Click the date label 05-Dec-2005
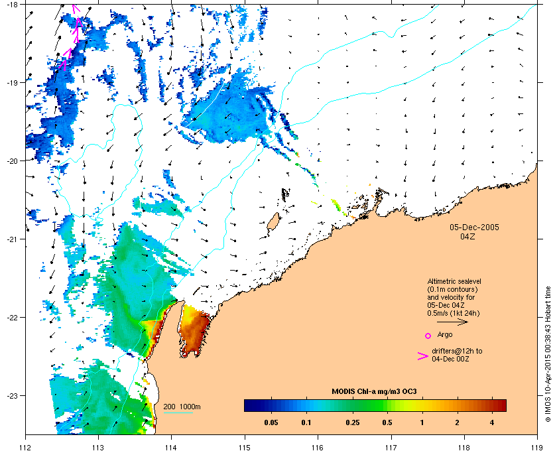The width and height of the screenshot is (557, 451). coord(474,227)
